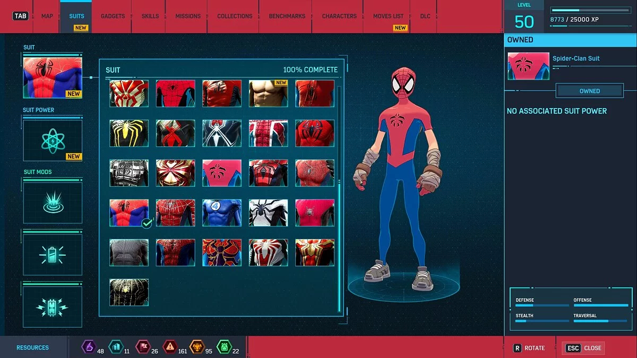The width and height of the screenshot is (637, 358).
Task: Open the MAP tab
Action: (47, 16)
